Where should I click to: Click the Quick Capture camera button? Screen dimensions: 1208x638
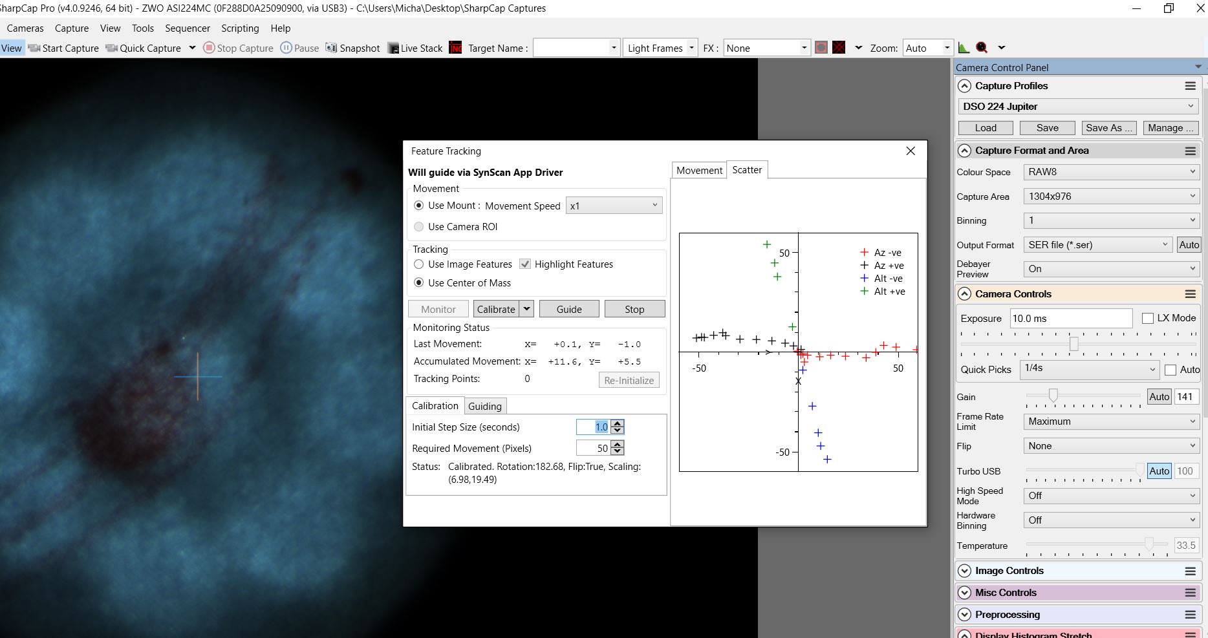[x=143, y=48]
